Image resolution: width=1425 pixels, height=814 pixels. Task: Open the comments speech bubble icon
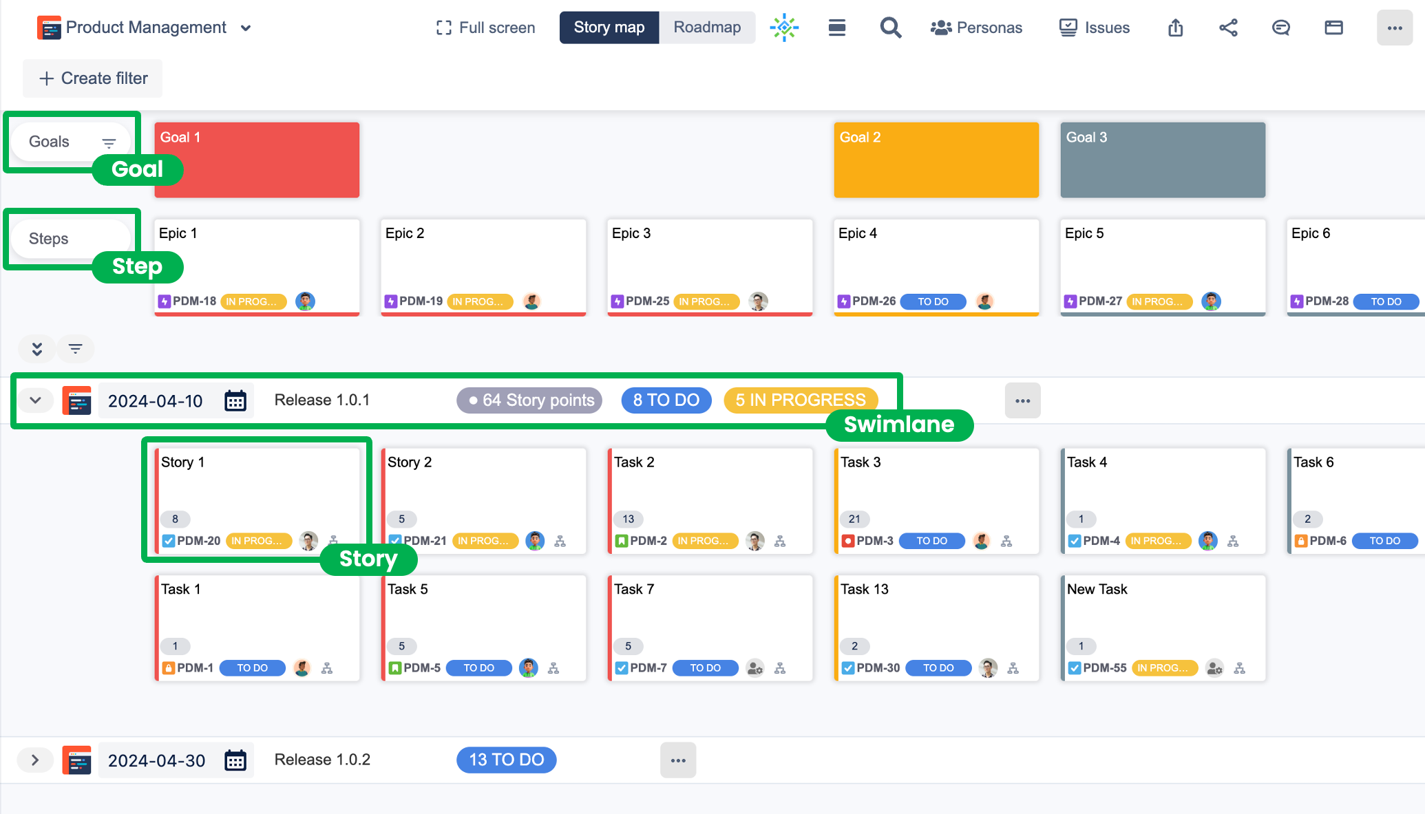(x=1280, y=28)
